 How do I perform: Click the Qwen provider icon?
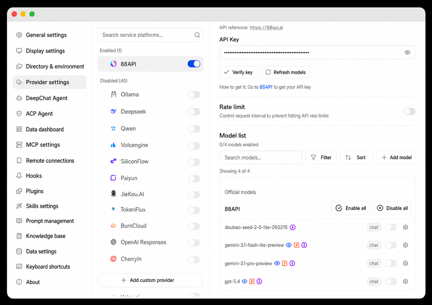(113, 128)
